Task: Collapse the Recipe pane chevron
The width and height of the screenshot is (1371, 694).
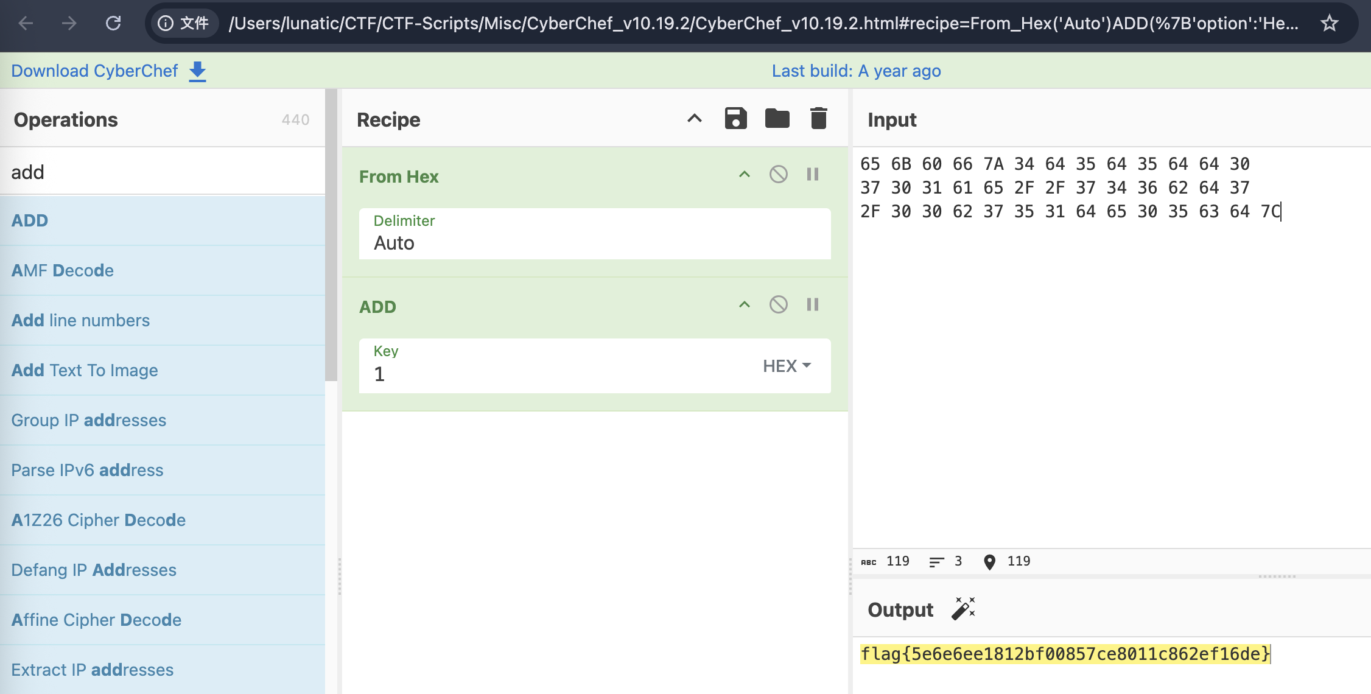Action: tap(694, 119)
